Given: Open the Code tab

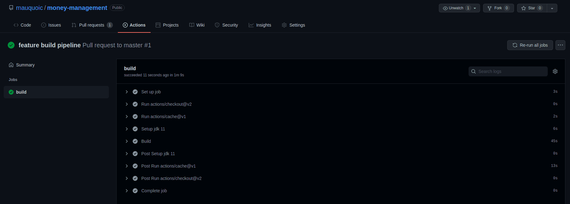Looking at the screenshot, I should coord(22,25).
